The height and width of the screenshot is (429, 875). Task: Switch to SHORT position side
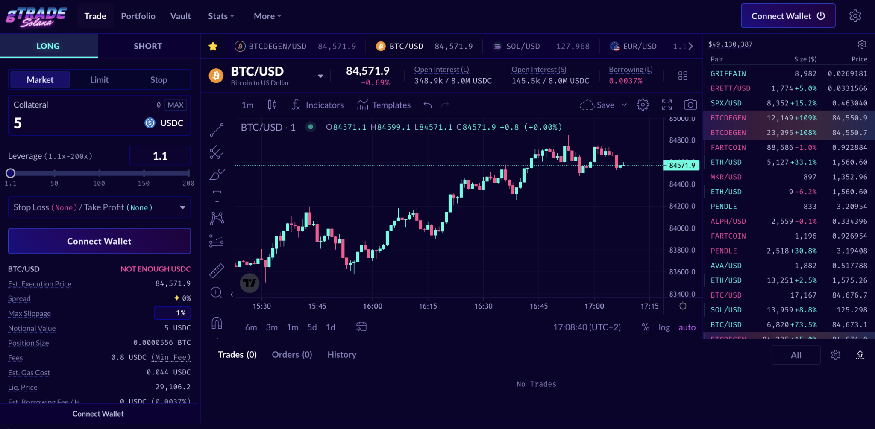pyautogui.click(x=148, y=46)
